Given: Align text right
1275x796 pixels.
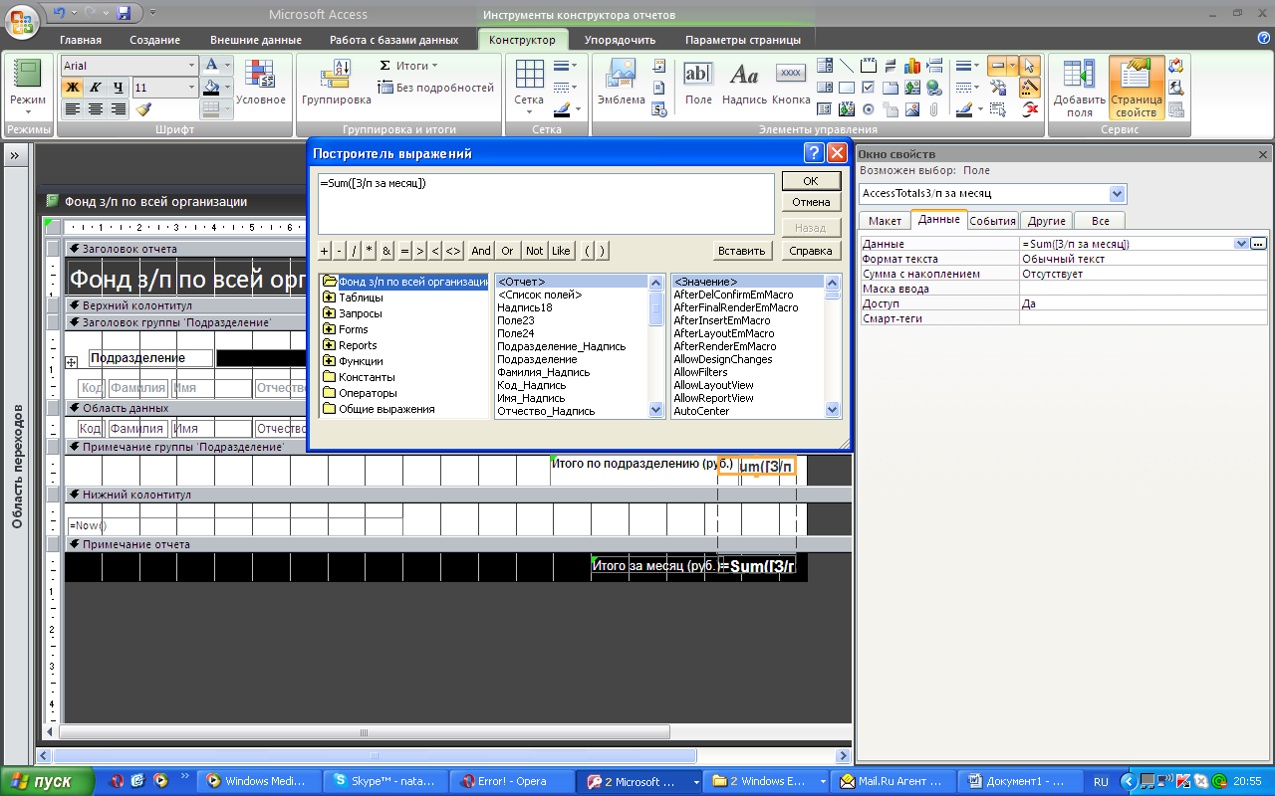Looking at the screenshot, I should (x=118, y=109).
